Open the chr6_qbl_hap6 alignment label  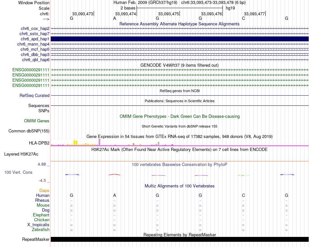[36, 60]
